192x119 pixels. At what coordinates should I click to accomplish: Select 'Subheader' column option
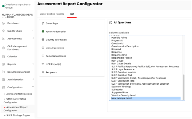[117, 90]
